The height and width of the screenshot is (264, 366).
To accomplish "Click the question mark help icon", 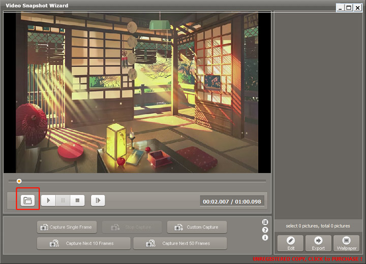I will 265,230.
